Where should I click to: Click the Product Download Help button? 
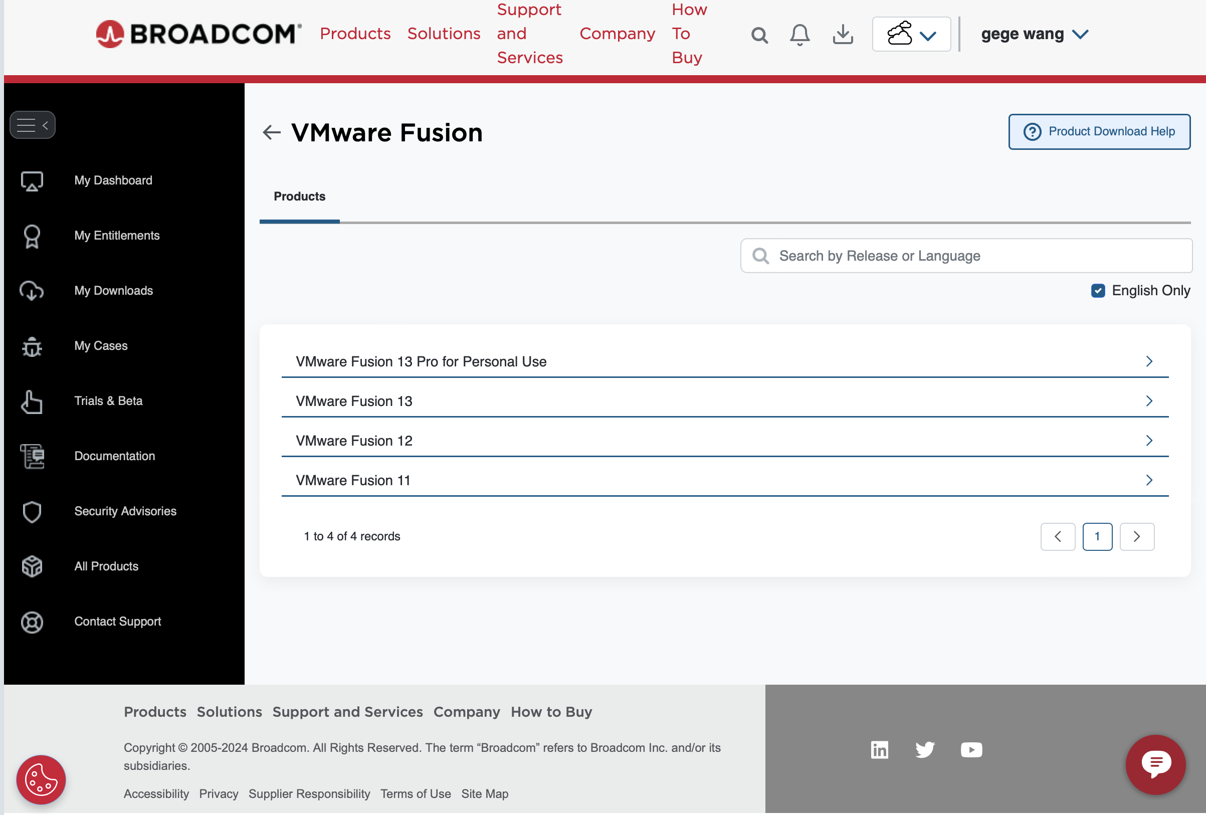pyautogui.click(x=1100, y=132)
